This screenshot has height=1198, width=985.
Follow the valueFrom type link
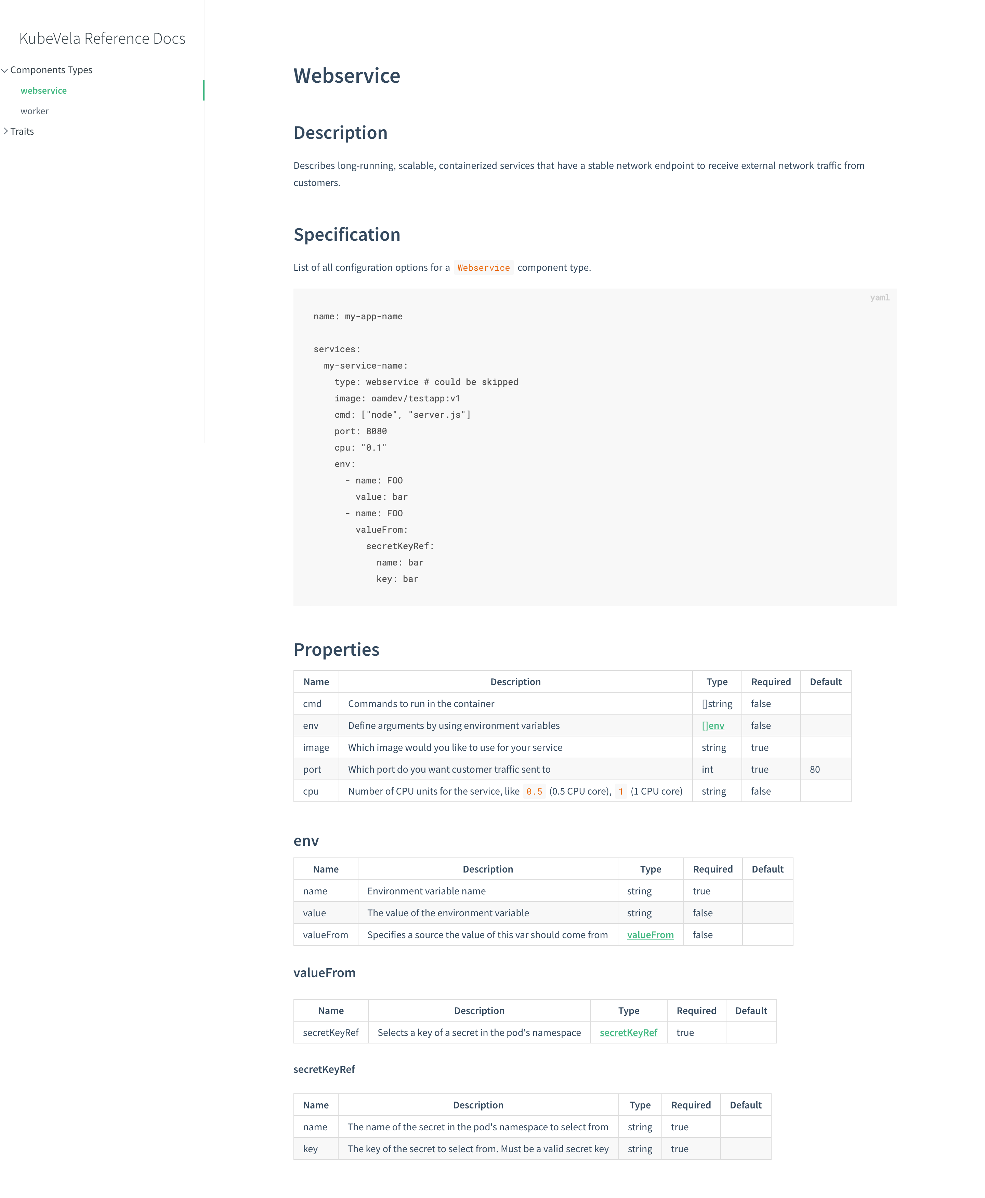(x=650, y=935)
